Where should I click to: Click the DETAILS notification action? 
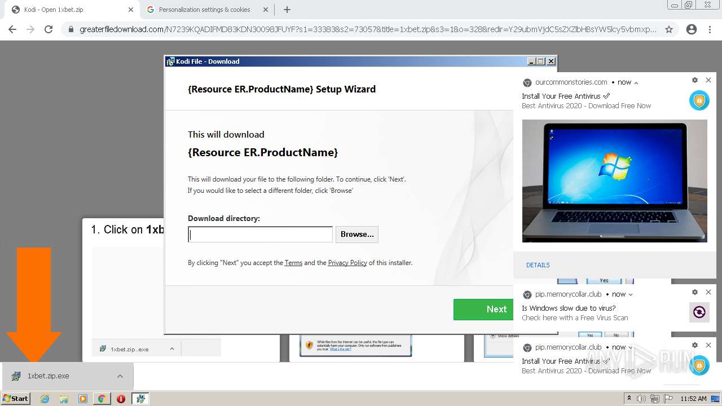pyautogui.click(x=538, y=265)
